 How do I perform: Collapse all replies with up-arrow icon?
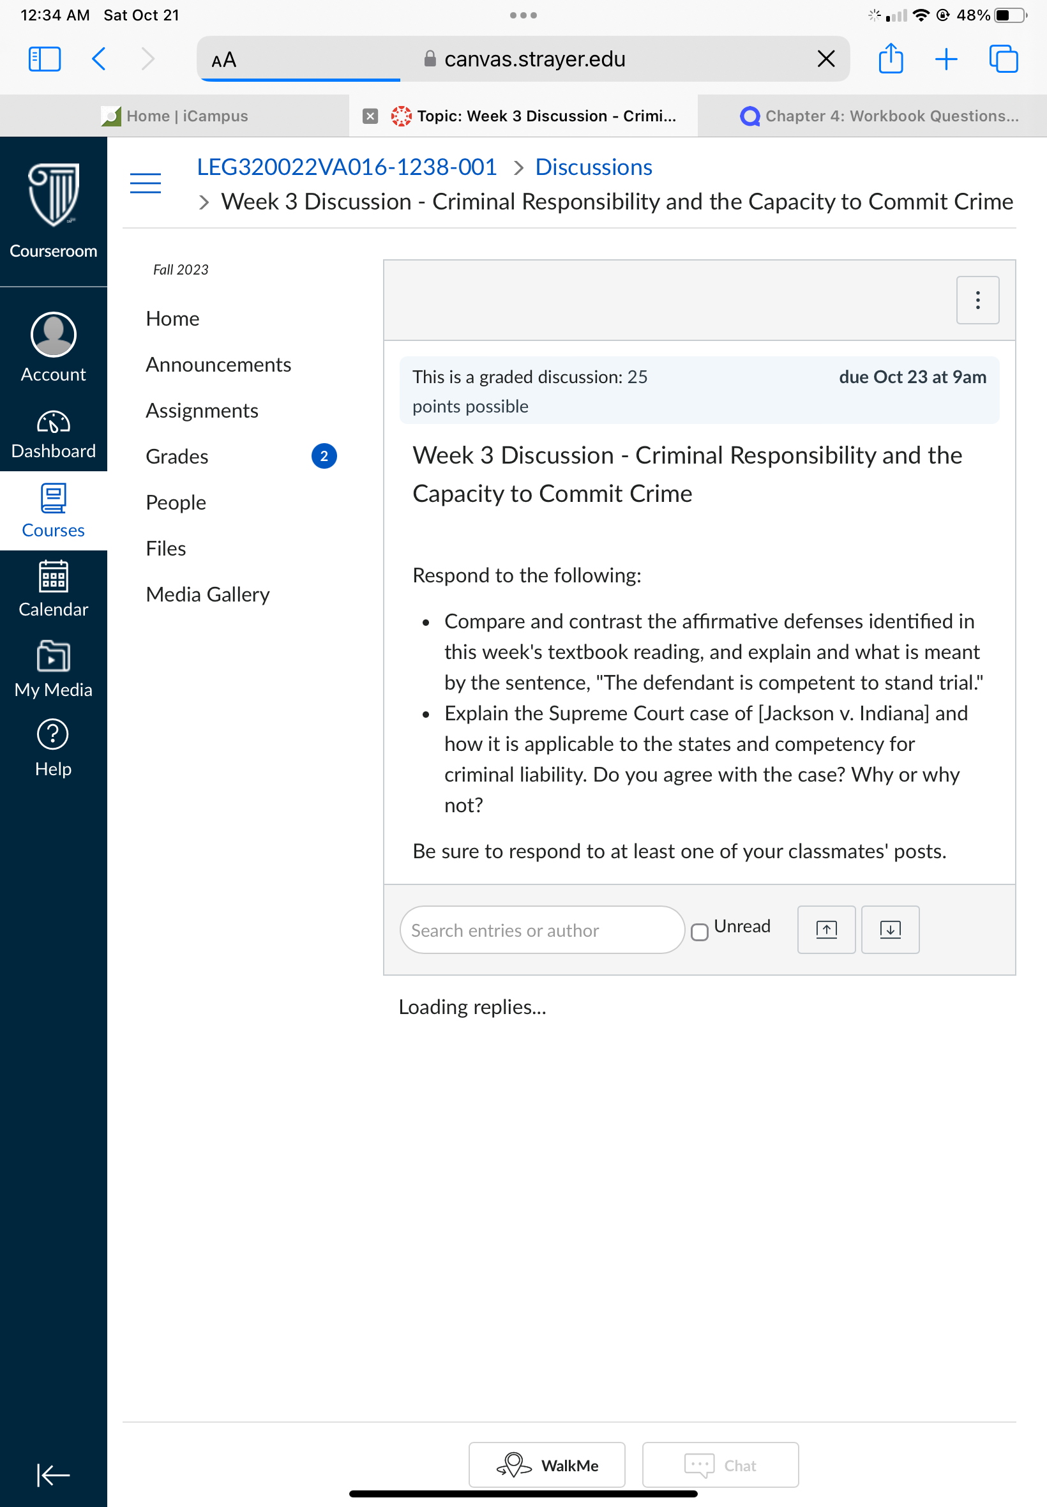point(826,929)
